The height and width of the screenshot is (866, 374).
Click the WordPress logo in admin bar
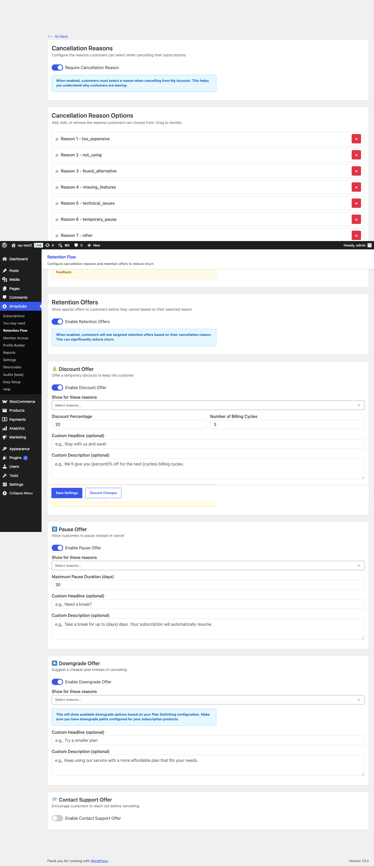(x=4, y=245)
